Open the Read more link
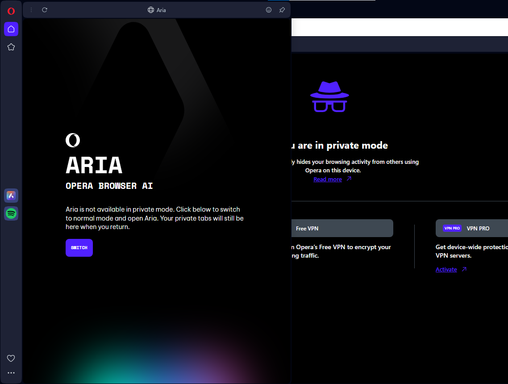This screenshot has width=508, height=384. [327, 179]
